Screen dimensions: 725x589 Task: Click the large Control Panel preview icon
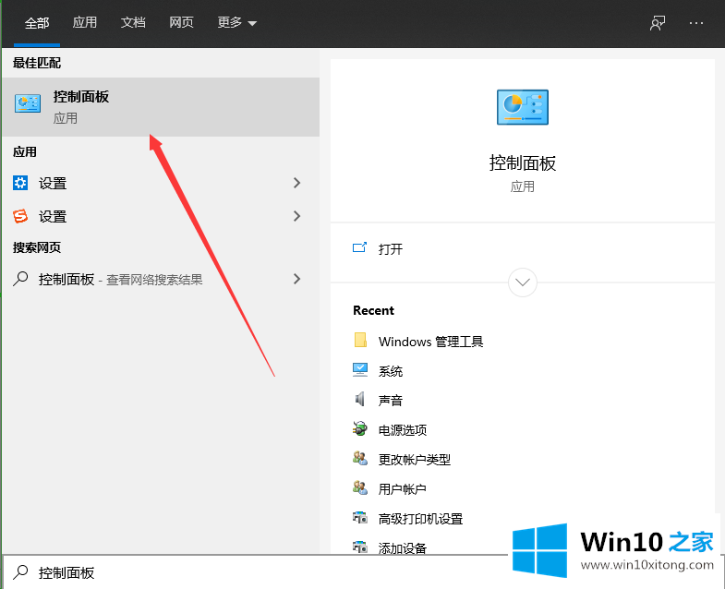[x=523, y=107]
